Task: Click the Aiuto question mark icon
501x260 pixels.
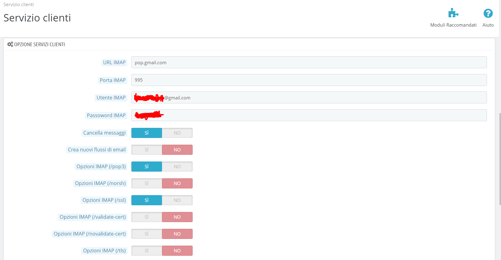Action: (x=488, y=13)
